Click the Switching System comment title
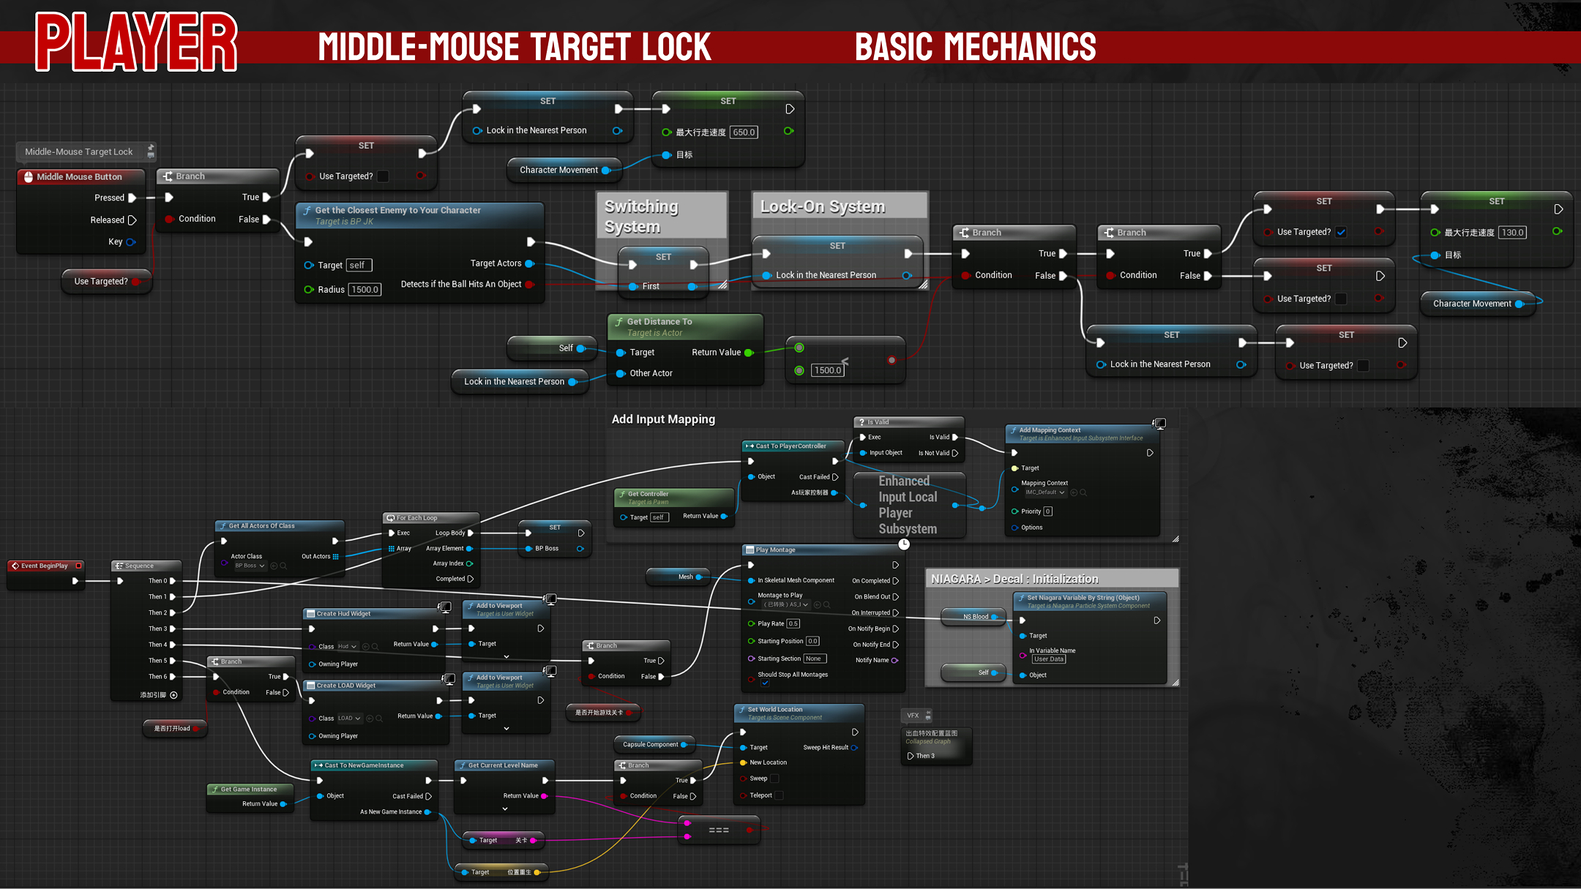This screenshot has height=889, width=1581. [640, 216]
